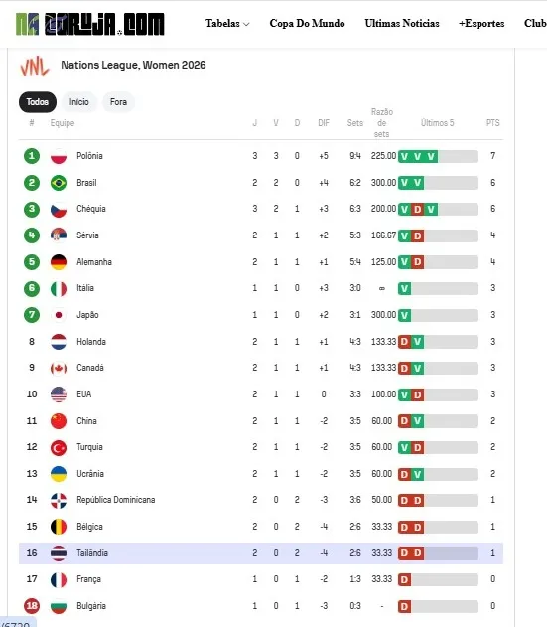Click the Turquia flag icon

[59, 447]
